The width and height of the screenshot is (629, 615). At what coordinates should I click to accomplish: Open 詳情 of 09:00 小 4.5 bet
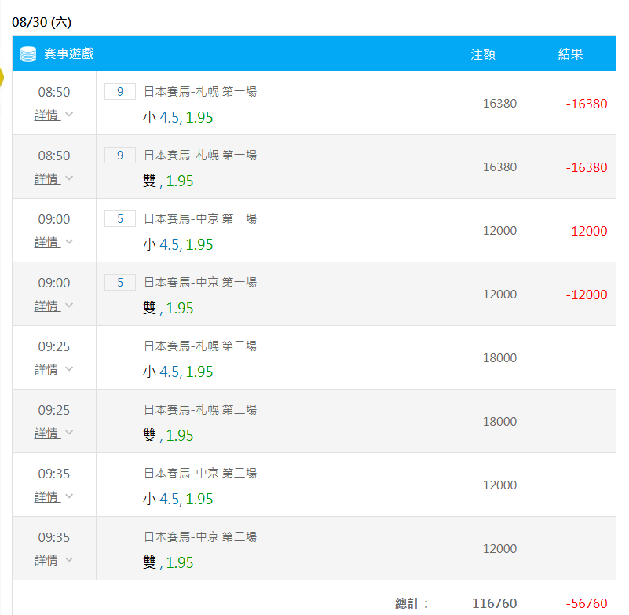point(47,243)
